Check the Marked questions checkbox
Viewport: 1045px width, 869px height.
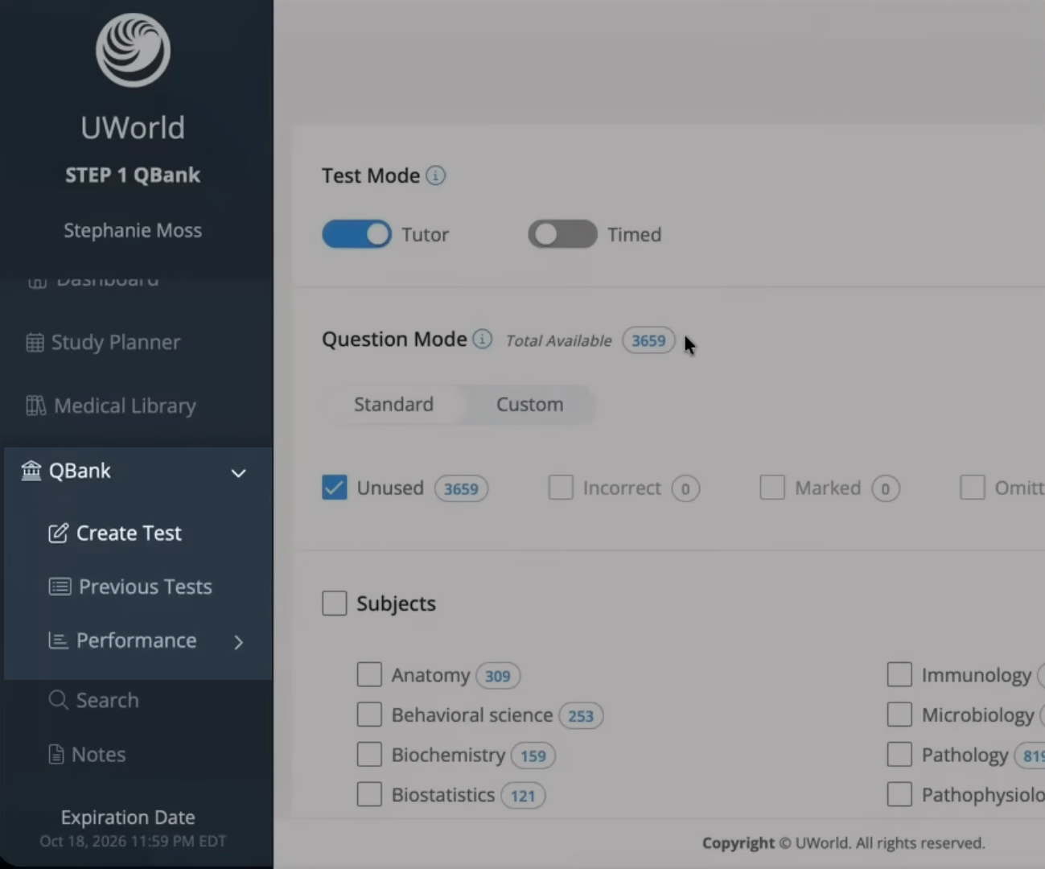coord(772,487)
